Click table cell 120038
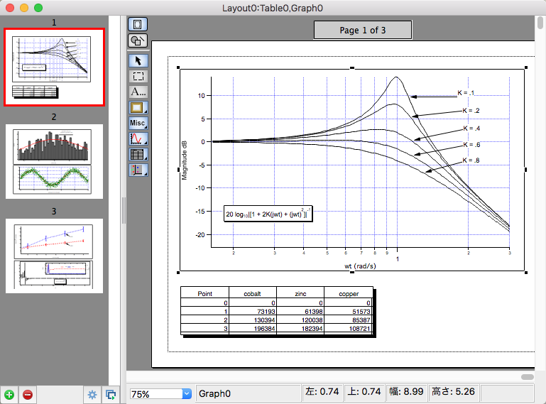Viewport: 546px width, 404px height. [x=300, y=320]
